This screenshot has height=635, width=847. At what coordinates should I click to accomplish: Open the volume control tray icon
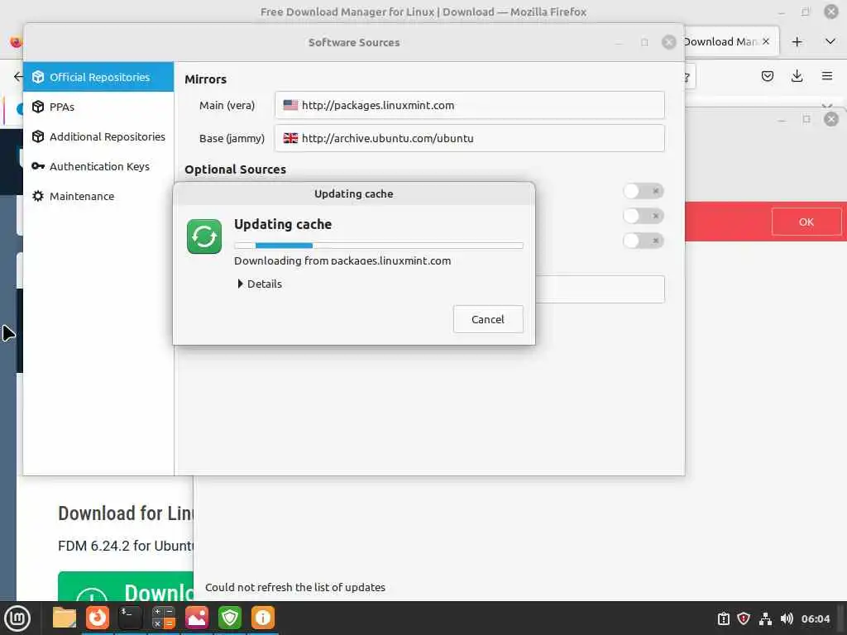(787, 618)
